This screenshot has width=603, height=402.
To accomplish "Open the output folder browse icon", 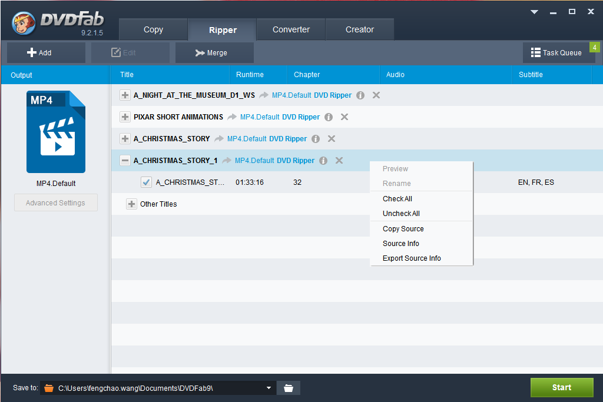I will point(289,388).
